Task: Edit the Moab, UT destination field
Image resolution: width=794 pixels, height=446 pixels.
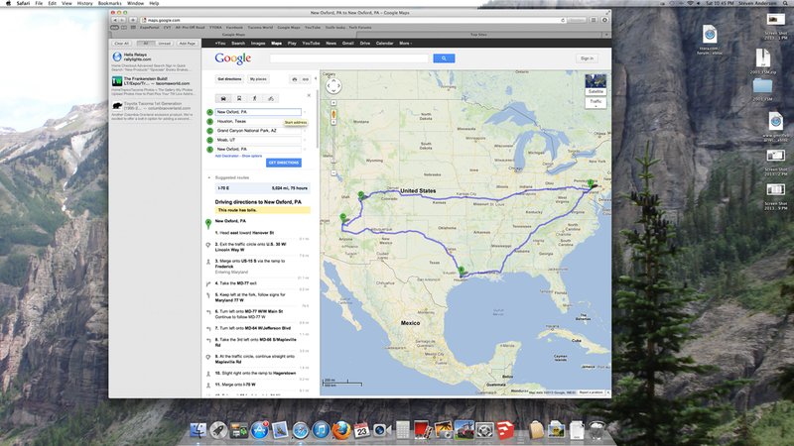Action: tap(258, 140)
